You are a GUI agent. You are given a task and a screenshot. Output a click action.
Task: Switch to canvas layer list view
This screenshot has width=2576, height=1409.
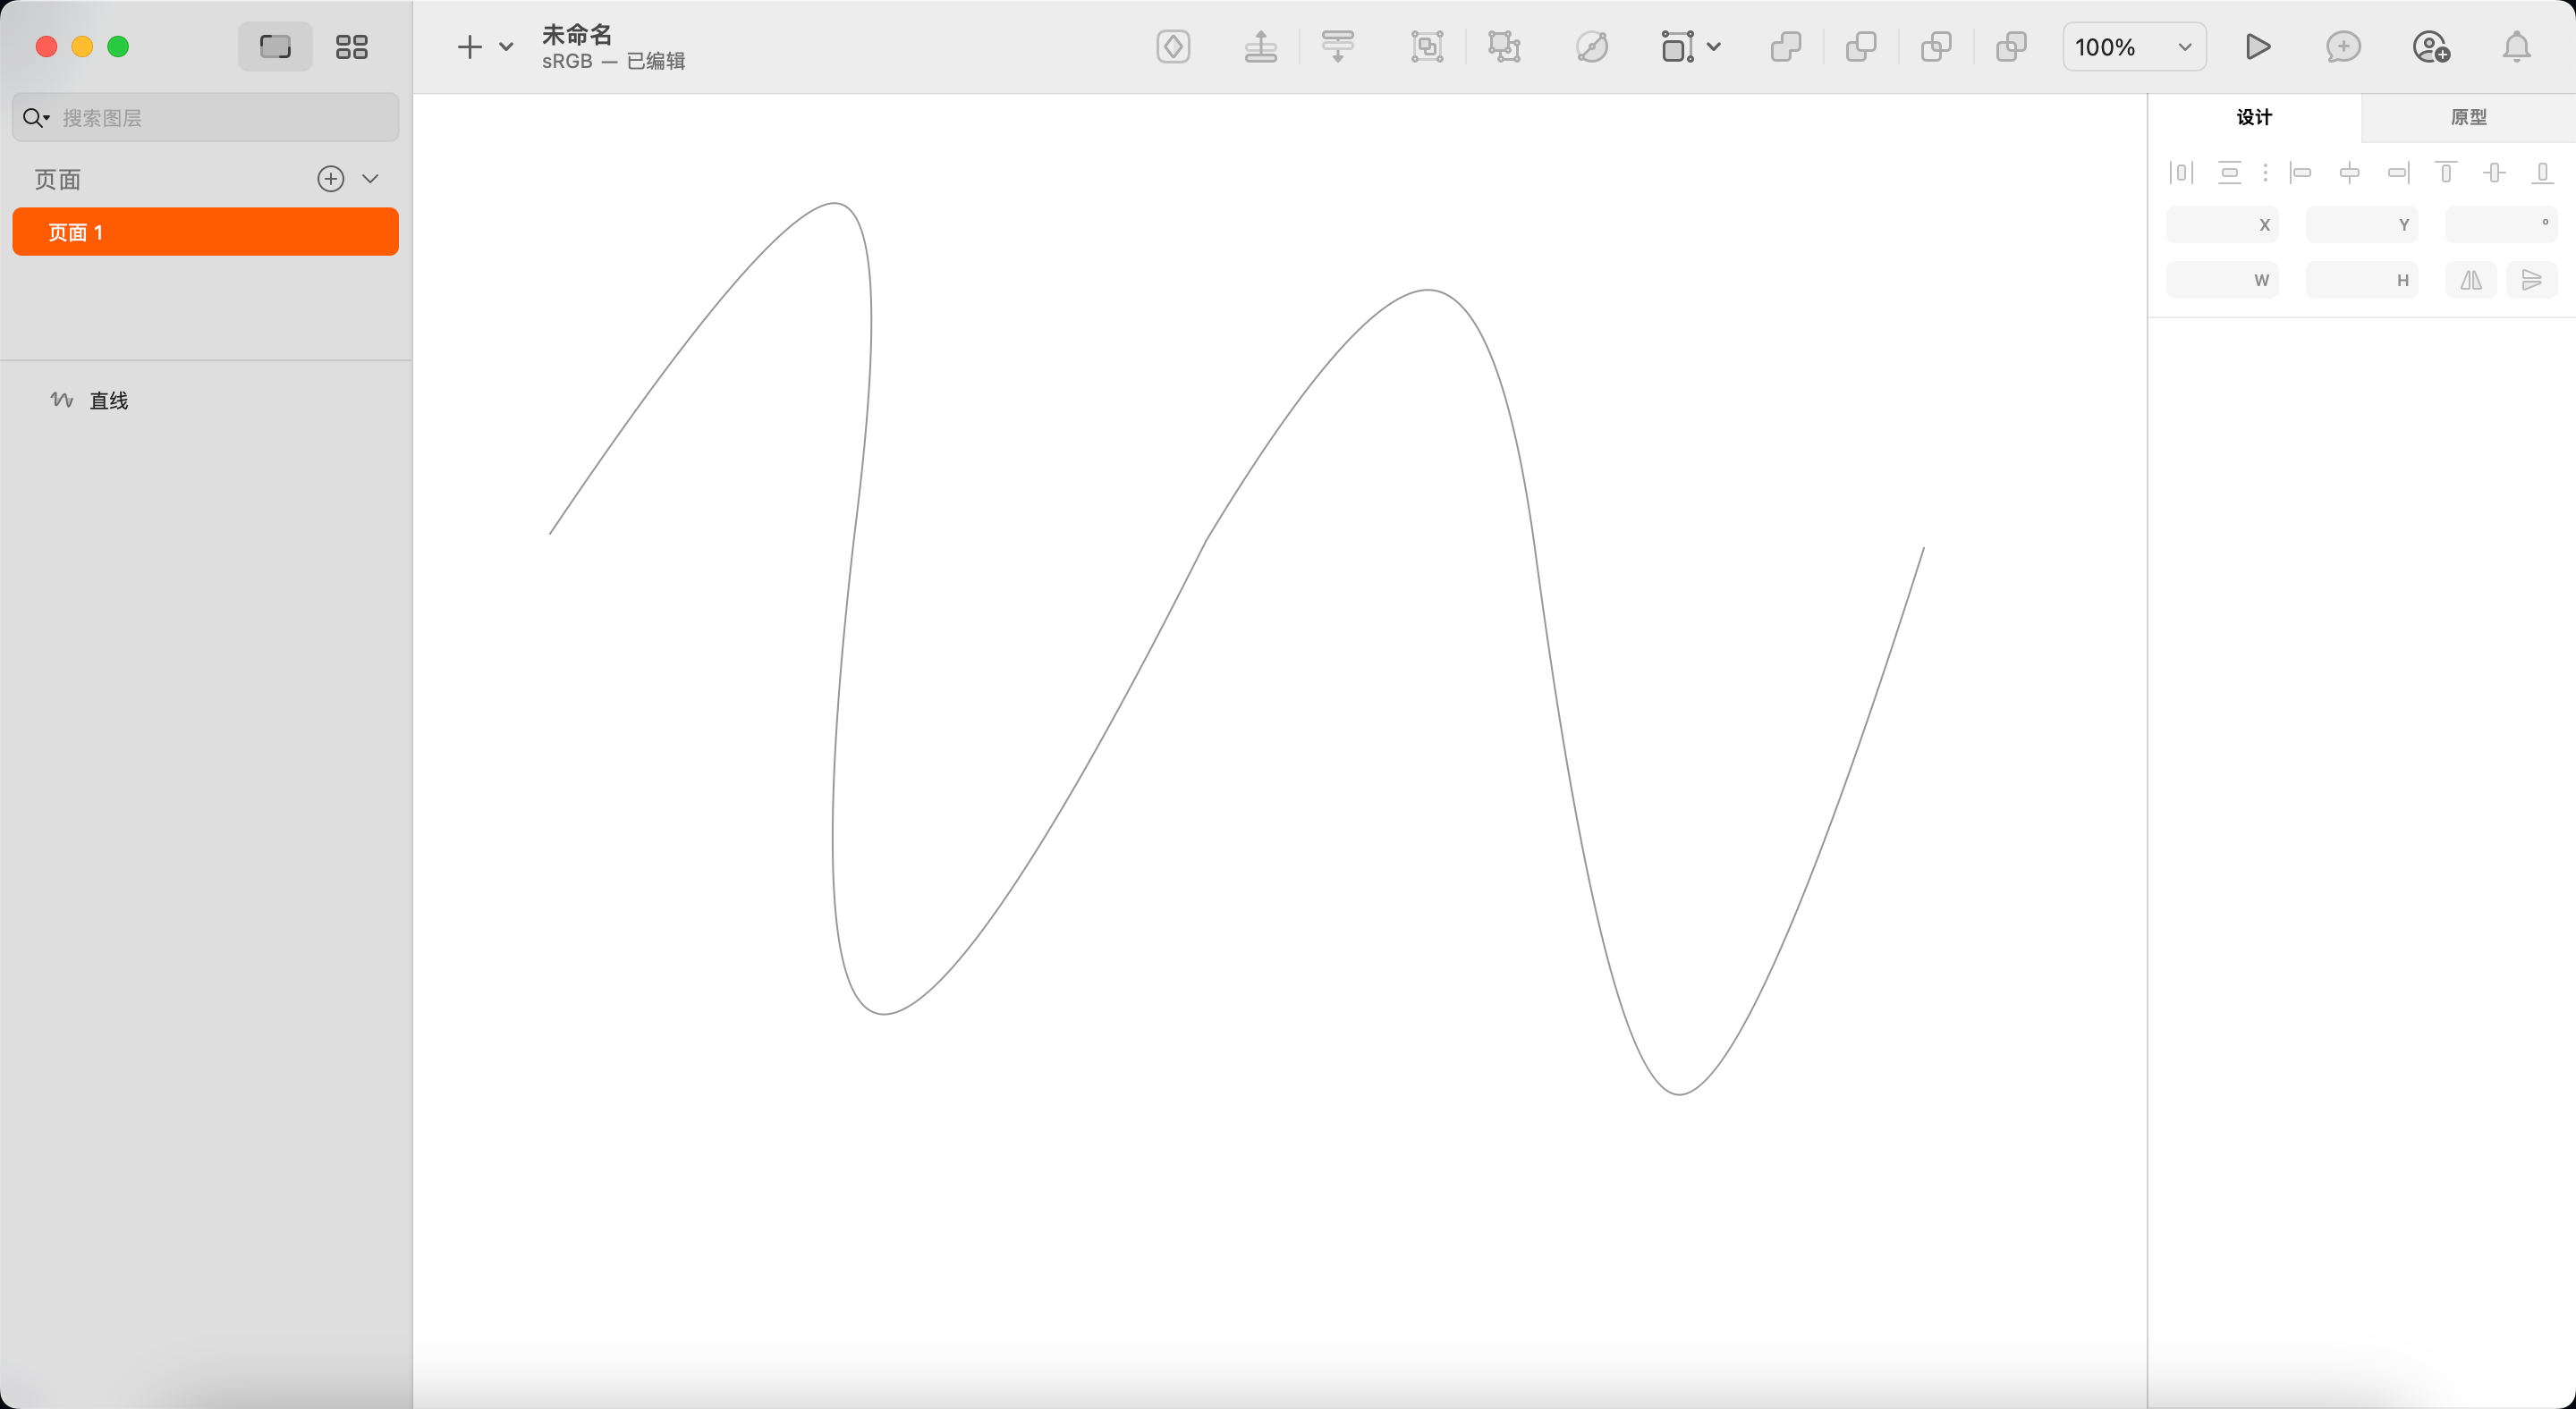pos(275,47)
